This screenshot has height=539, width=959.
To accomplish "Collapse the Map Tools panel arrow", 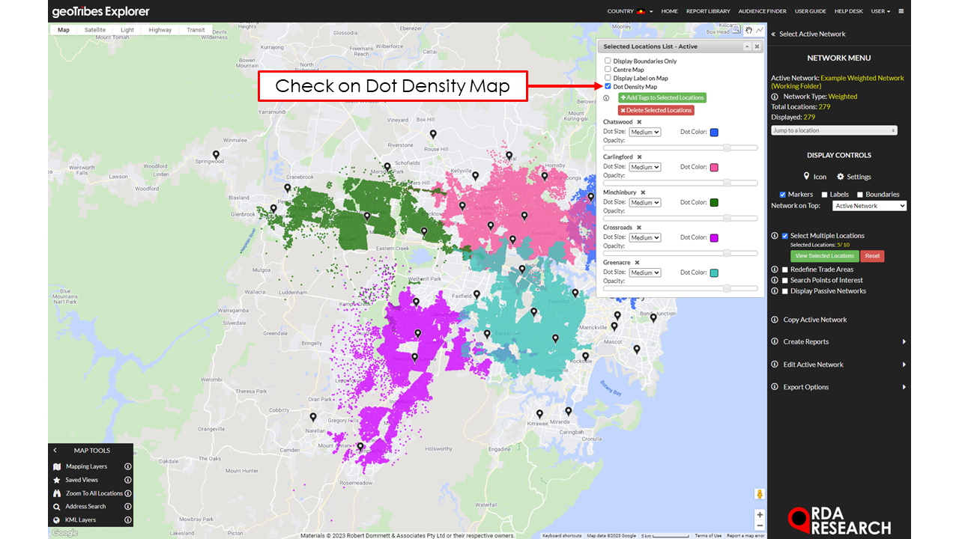I will 55,451.
